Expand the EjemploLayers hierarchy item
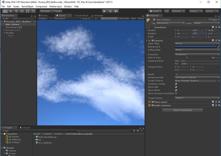The width and height of the screenshot is (221, 156). (x=4, y=30)
